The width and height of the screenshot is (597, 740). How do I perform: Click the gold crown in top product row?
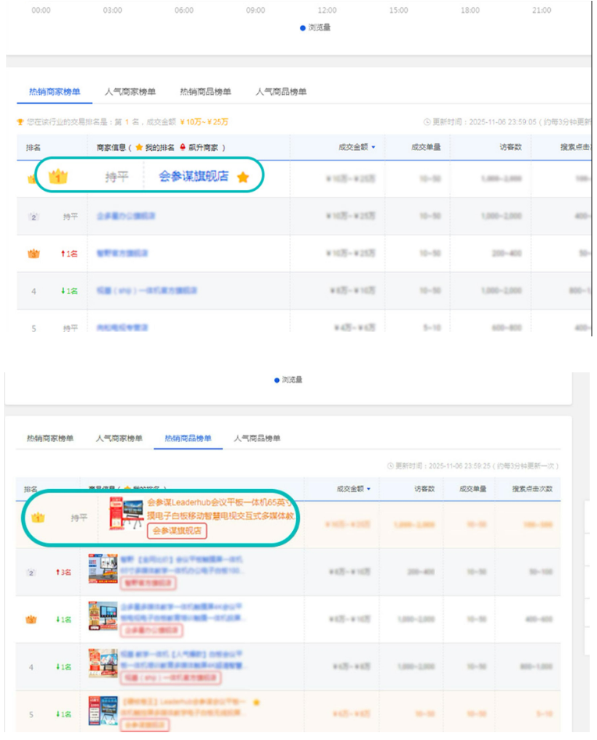(x=38, y=518)
